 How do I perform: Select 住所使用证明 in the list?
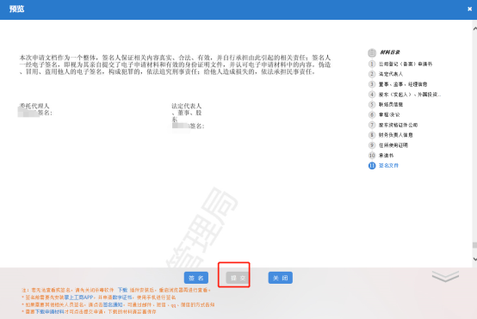coord(393,145)
